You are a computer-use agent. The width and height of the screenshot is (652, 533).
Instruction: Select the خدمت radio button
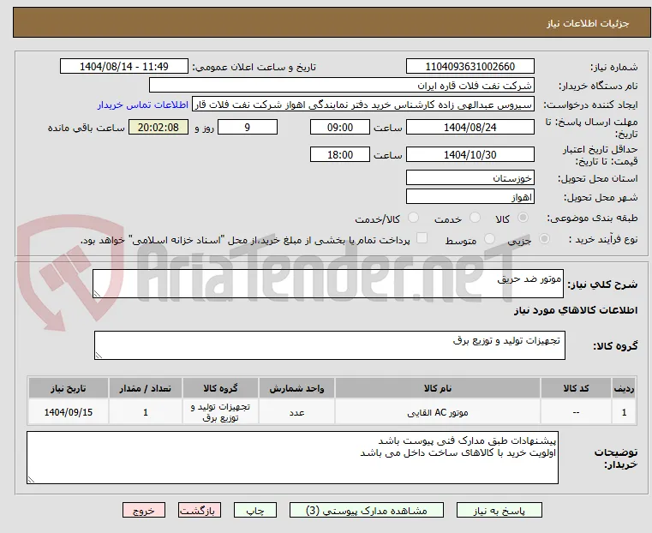click(475, 218)
